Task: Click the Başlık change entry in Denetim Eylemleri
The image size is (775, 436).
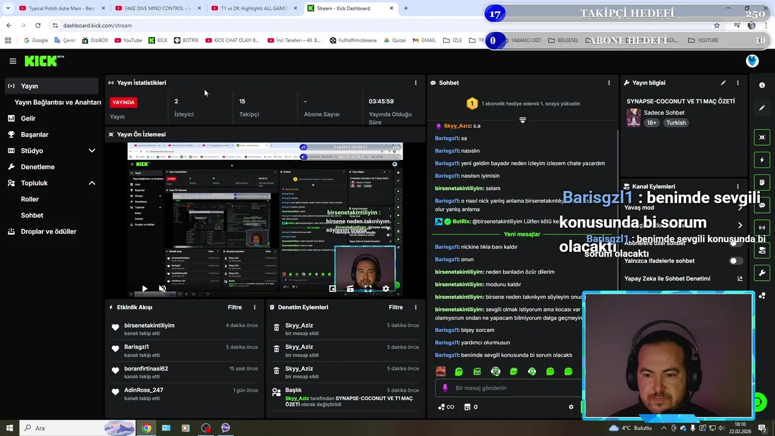Action: (345, 398)
